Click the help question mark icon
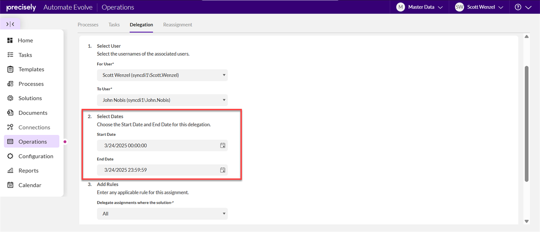This screenshot has height=232, width=540. pyautogui.click(x=518, y=7)
